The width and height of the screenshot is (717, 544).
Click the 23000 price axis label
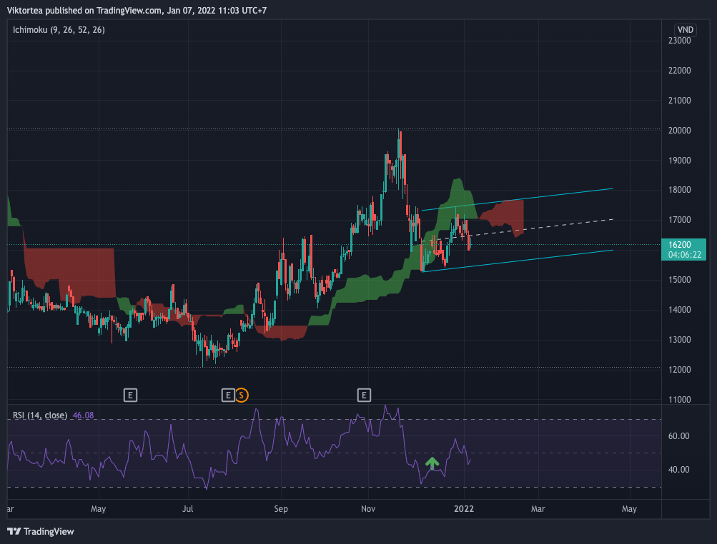click(x=680, y=41)
